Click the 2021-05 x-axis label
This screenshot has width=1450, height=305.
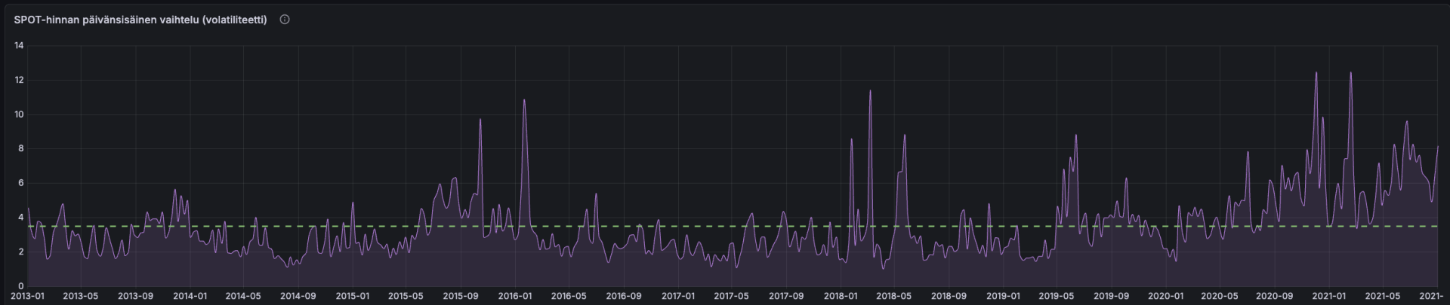pos(1383,296)
